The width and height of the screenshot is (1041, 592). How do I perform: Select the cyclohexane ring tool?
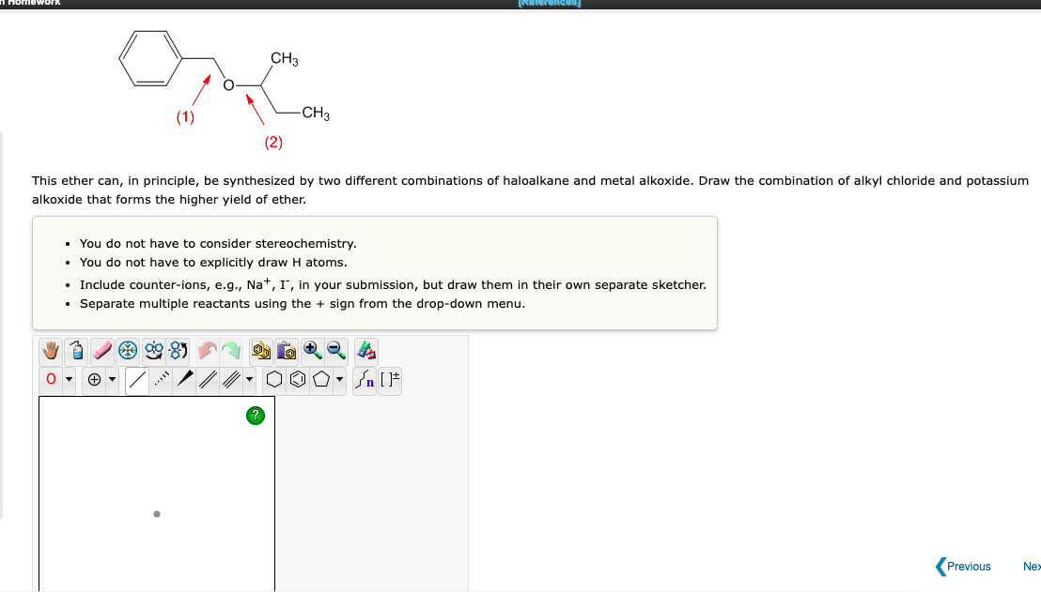point(274,380)
